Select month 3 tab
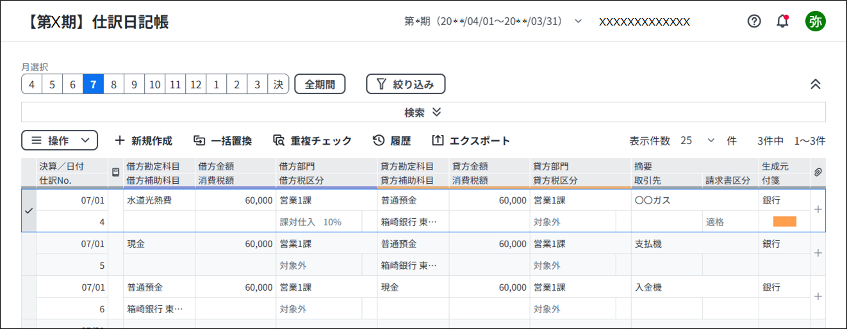 (257, 84)
